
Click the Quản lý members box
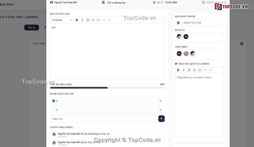pyautogui.click(x=199, y=38)
